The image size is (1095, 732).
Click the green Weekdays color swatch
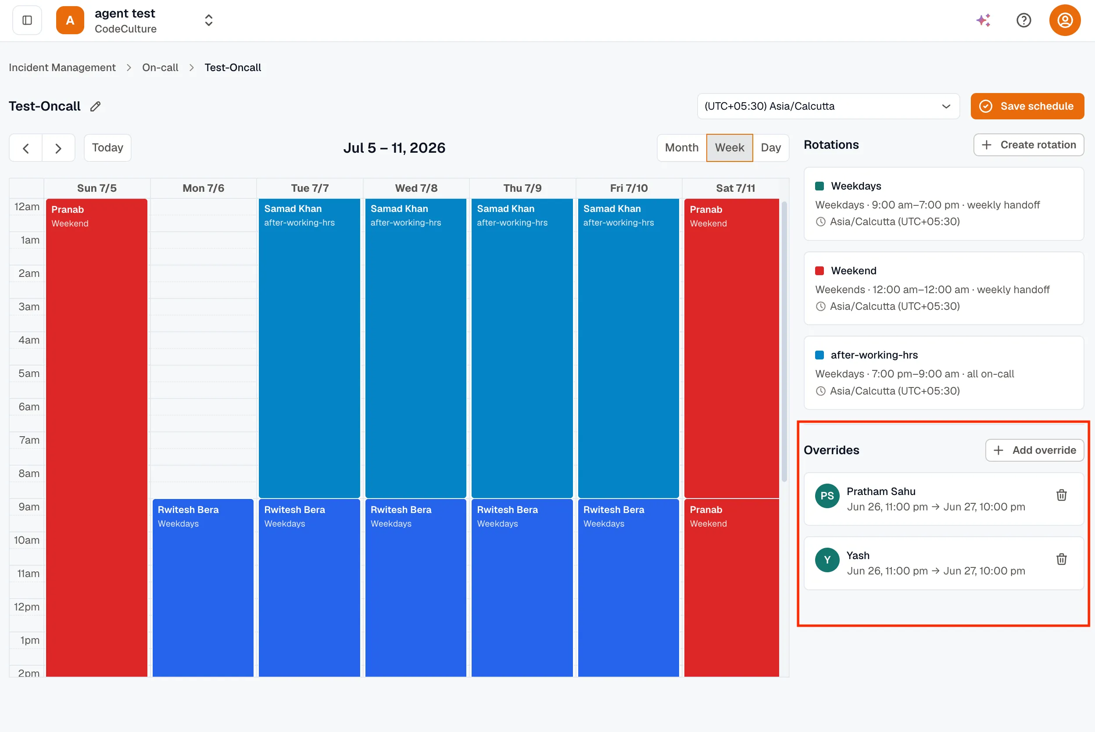point(819,186)
